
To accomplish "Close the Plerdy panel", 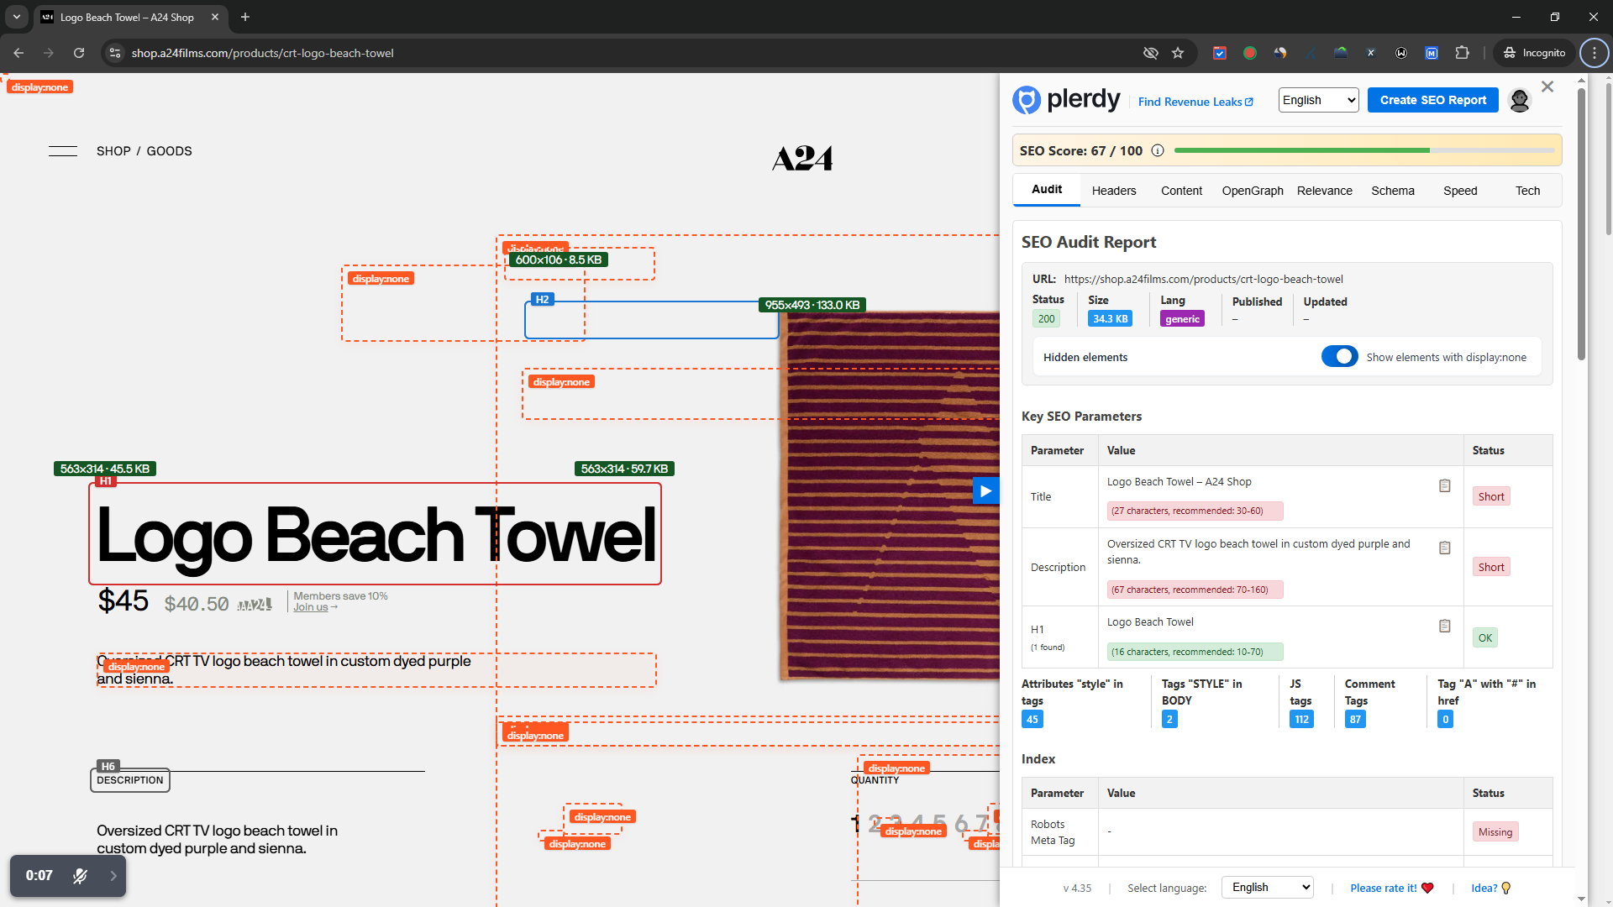I will point(1547,87).
